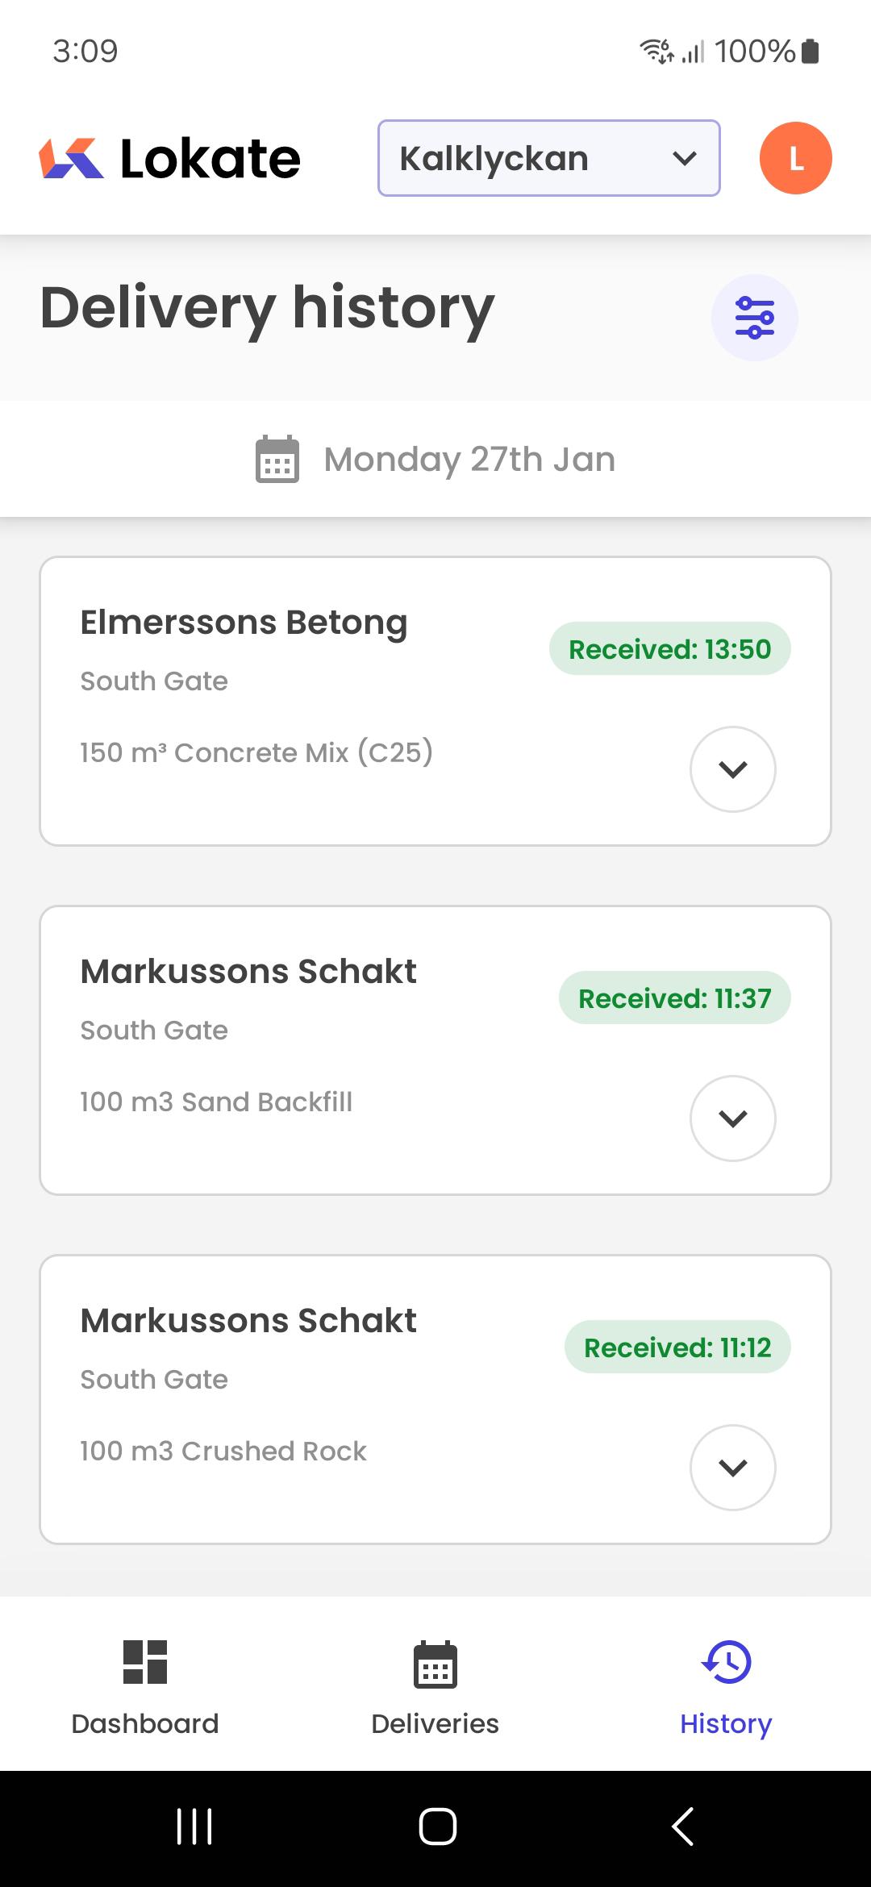
Task: Expand the Elmerssons Betong delivery details
Action: click(732, 769)
